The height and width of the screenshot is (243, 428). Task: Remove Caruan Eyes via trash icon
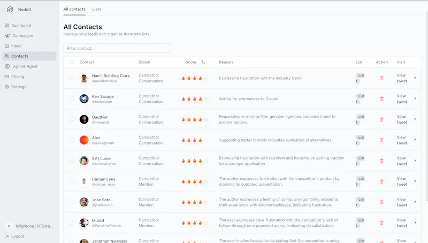(x=381, y=181)
